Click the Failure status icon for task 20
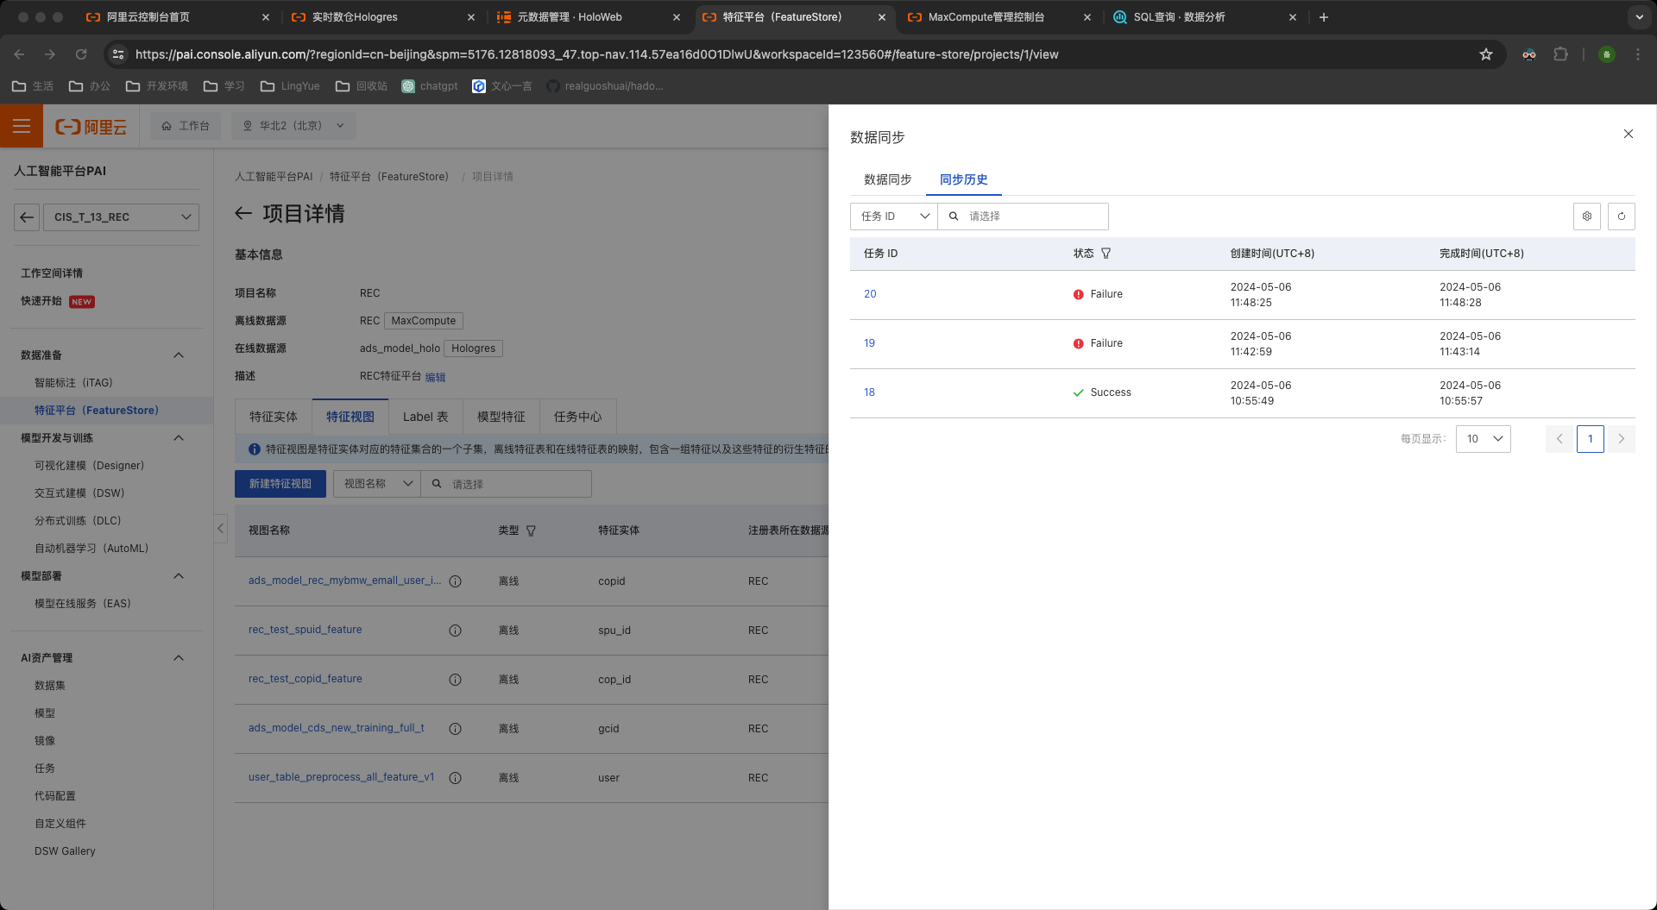Screen dimensions: 1657x910 1078,294
